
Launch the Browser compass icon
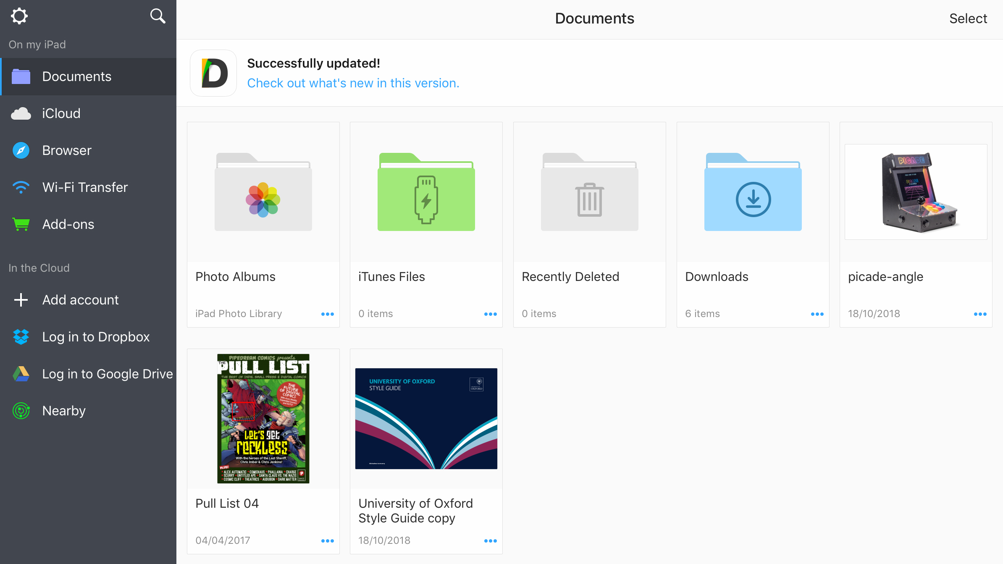click(21, 150)
